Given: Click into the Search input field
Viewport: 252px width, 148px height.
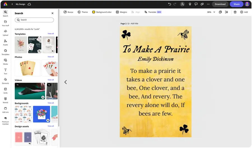Looking at the screenshot, I should point(34,20).
